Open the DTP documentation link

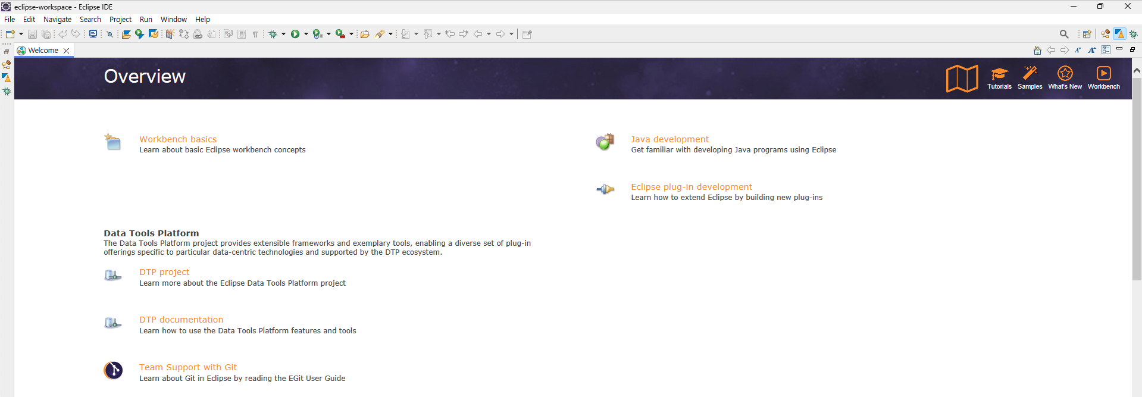coord(181,320)
